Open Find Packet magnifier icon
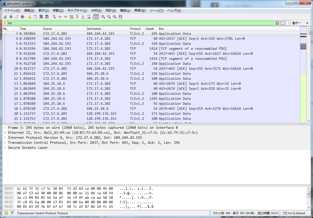313x218 pixels. tap(54, 17)
